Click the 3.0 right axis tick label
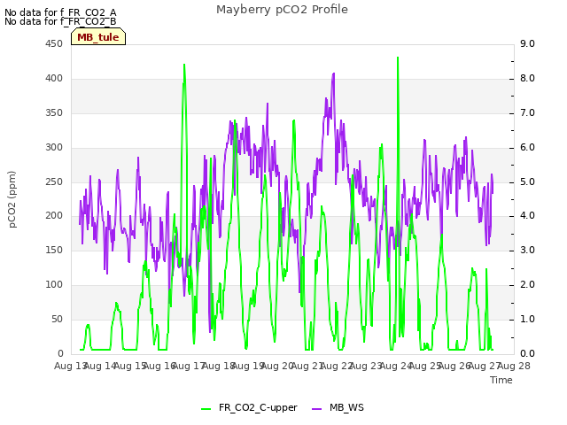This screenshot has width=567, height=425. pos(527,250)
